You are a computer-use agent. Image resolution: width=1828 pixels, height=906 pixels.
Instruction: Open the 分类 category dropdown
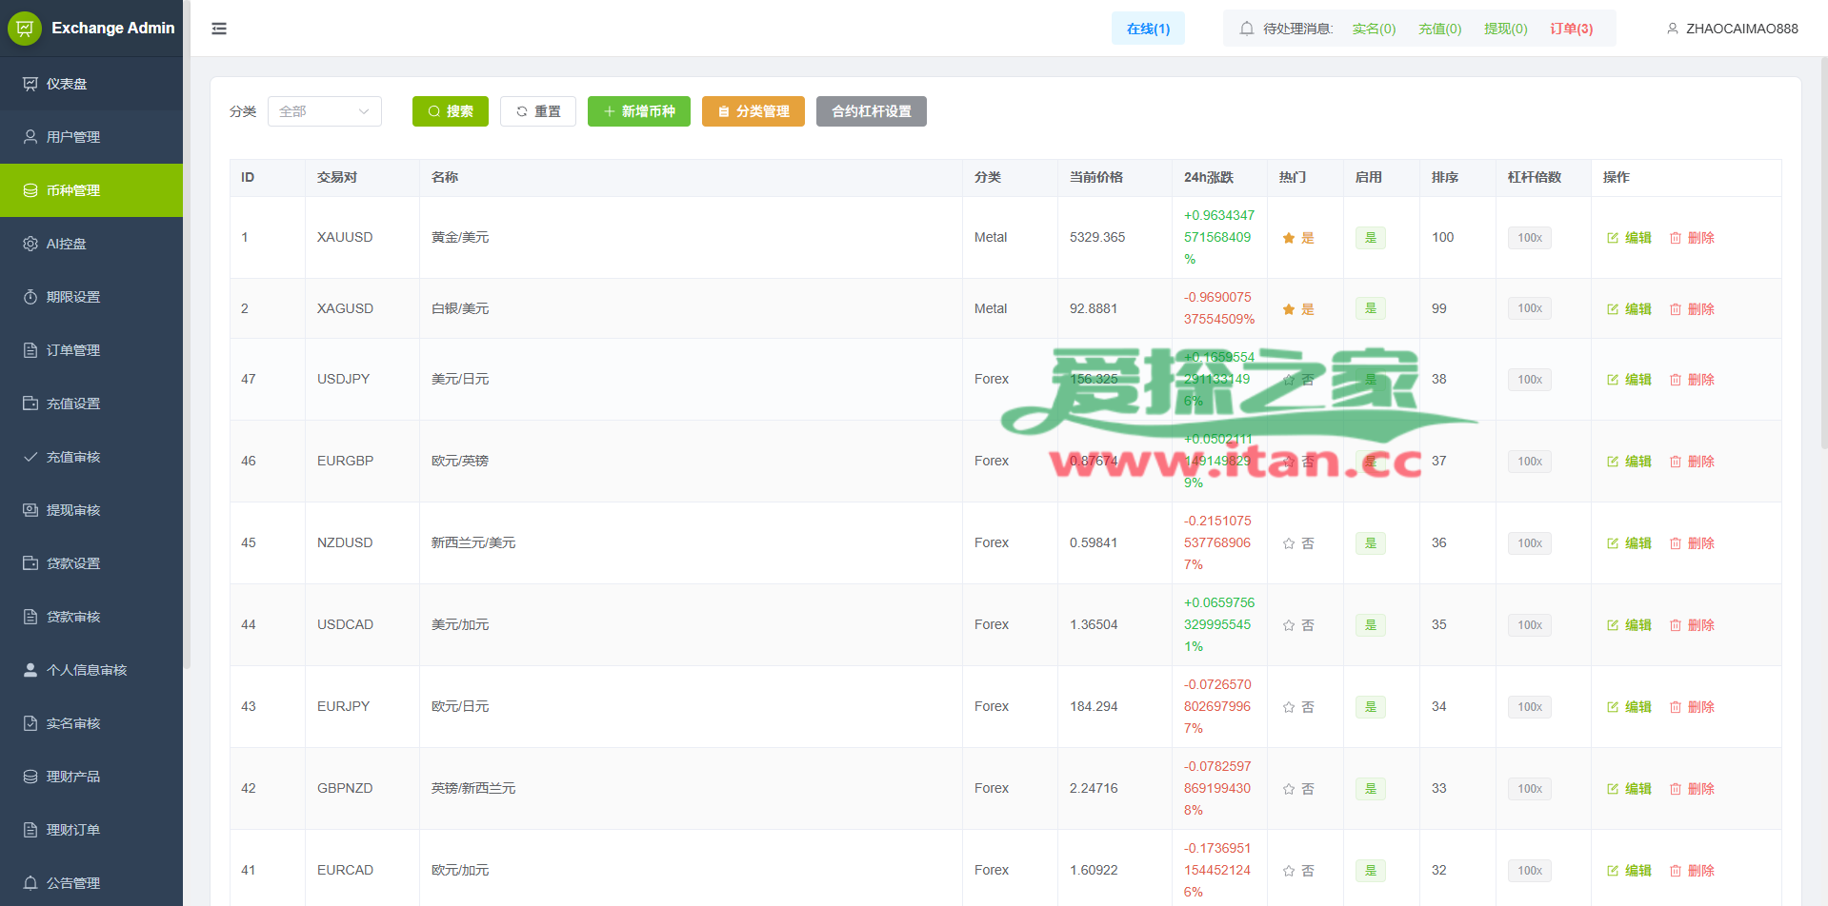click(324, 111)
